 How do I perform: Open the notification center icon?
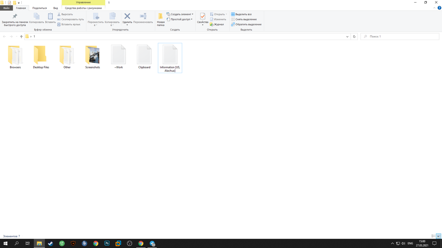(435, 243)
